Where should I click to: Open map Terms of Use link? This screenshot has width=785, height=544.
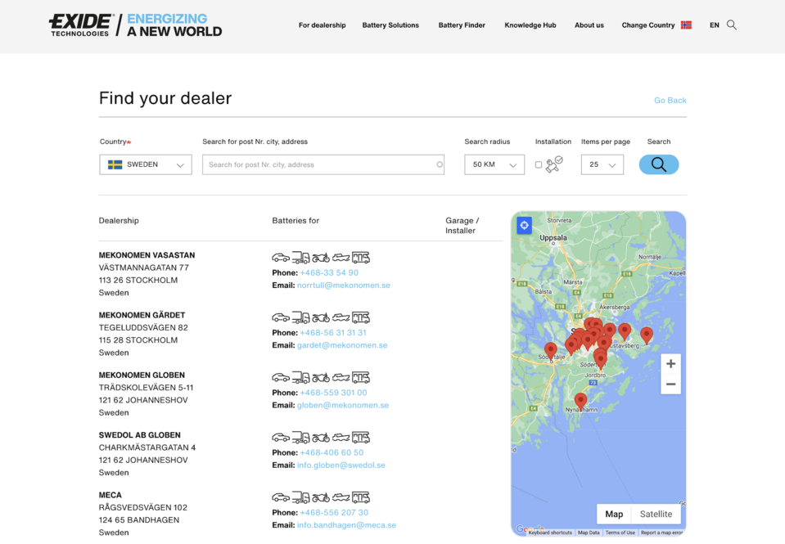pyautogui.click(x=620, y=533)
